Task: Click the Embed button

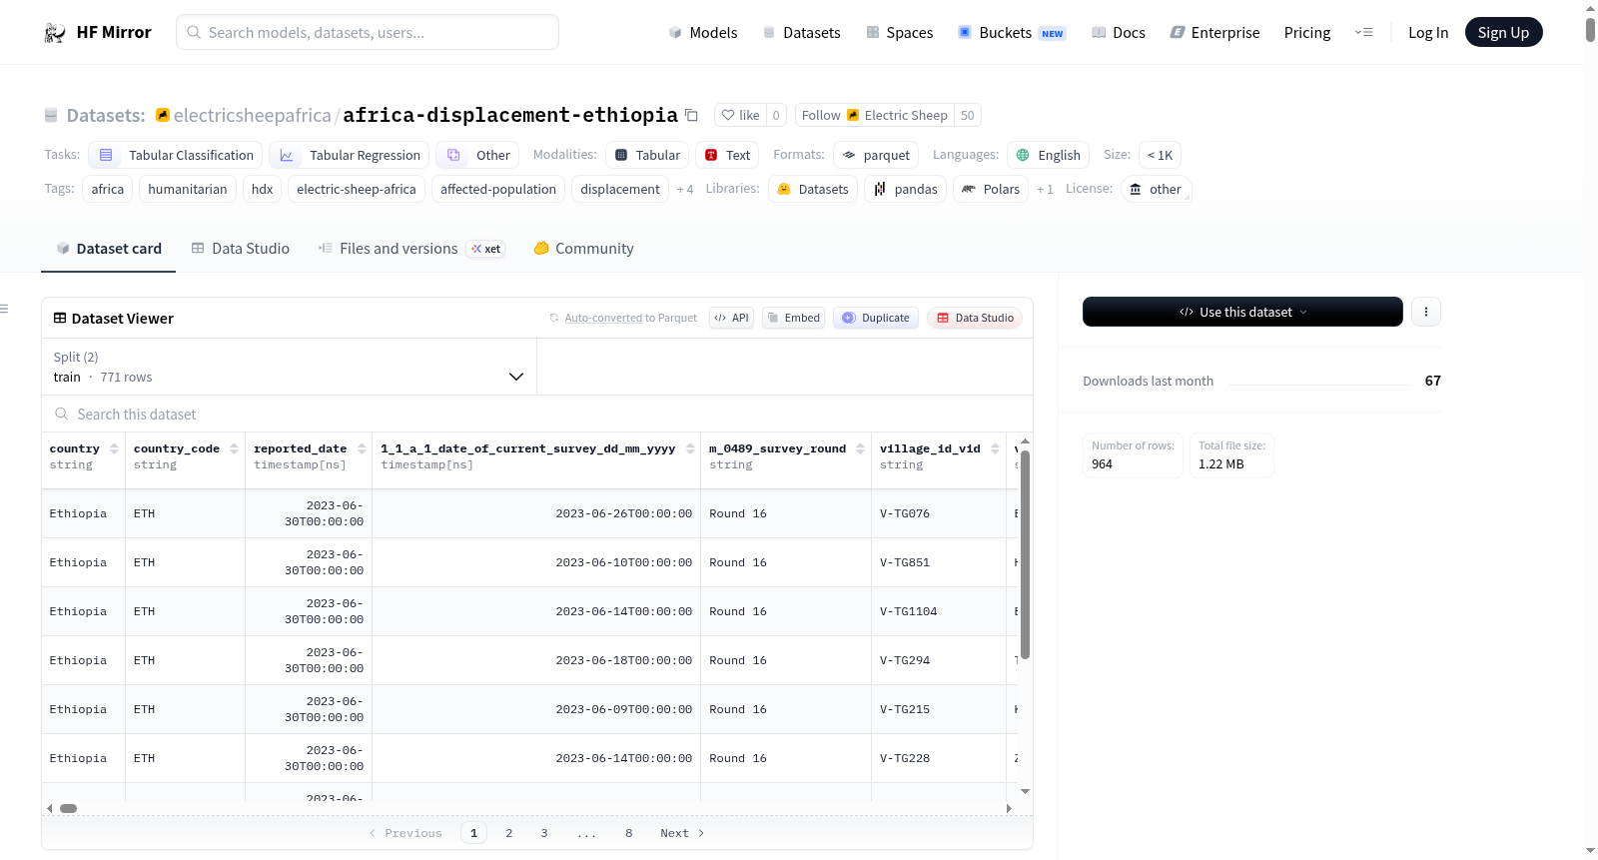Action: 794,318
